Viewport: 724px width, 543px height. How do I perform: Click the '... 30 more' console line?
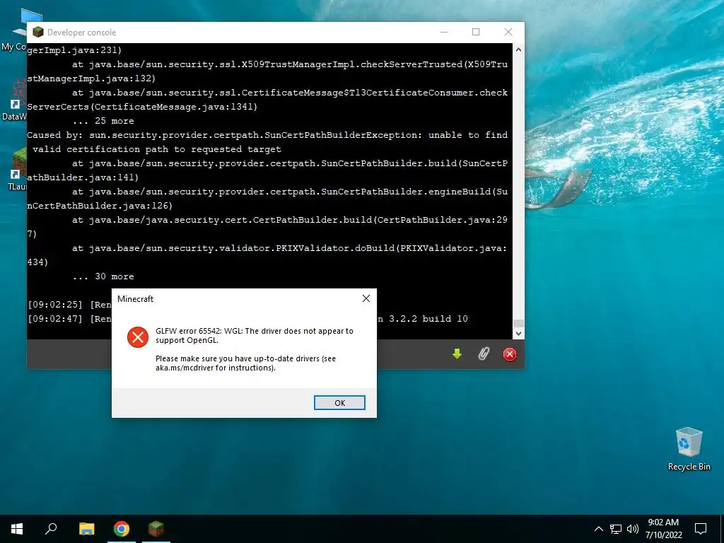click(x=103, y=276)
